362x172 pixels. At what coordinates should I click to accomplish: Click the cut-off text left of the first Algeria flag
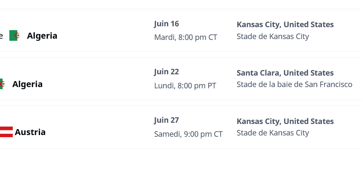coord(1,36)
